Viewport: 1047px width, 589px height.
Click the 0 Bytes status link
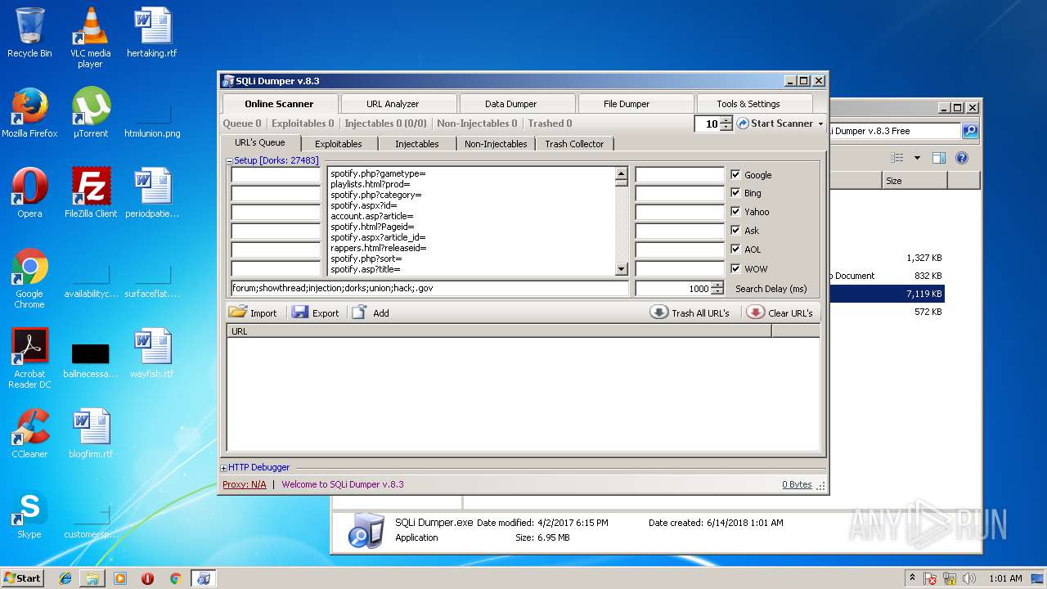pyautogui.click(x=797, y=484)
